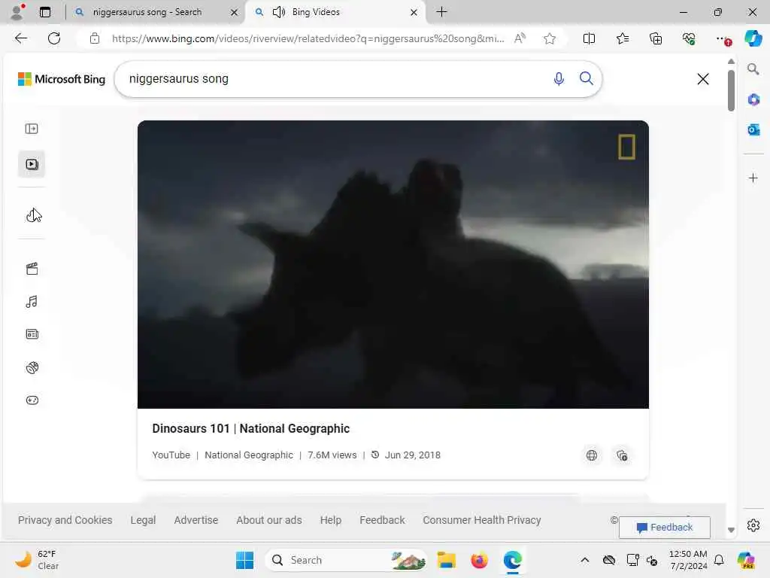Open the Windows Start menu
770x578 pixels.
244,560
